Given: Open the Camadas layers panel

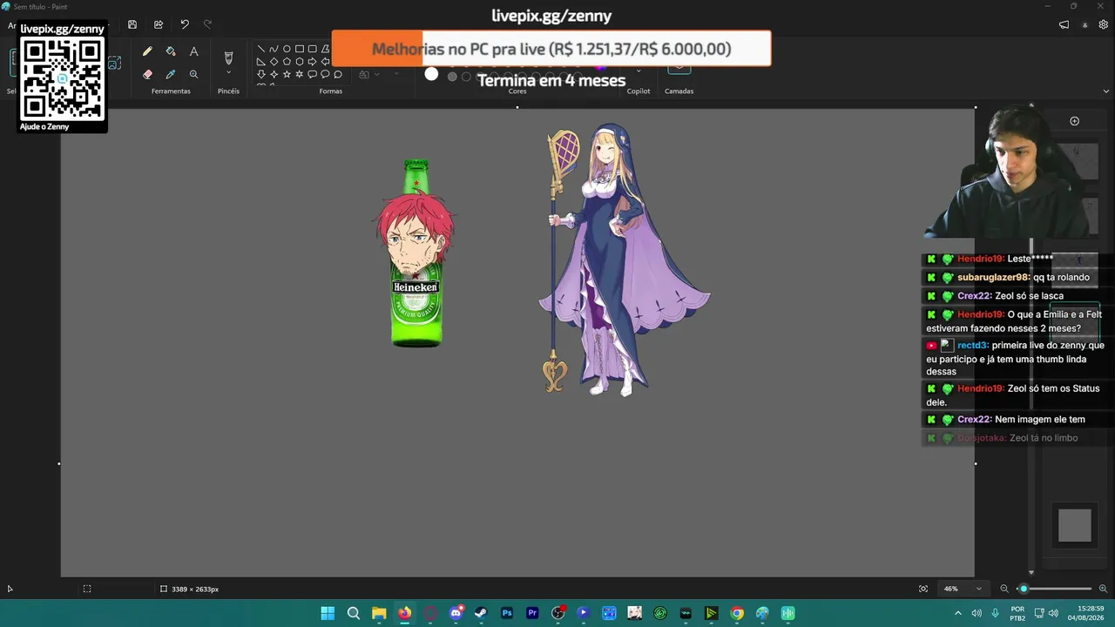Looking at the screenshot, I should click(x=679, y=70).
